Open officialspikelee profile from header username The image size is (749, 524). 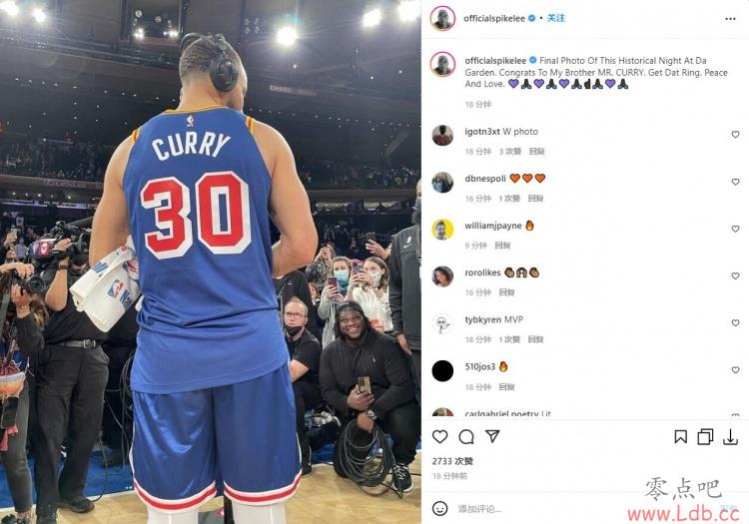(x=494, y=19)
